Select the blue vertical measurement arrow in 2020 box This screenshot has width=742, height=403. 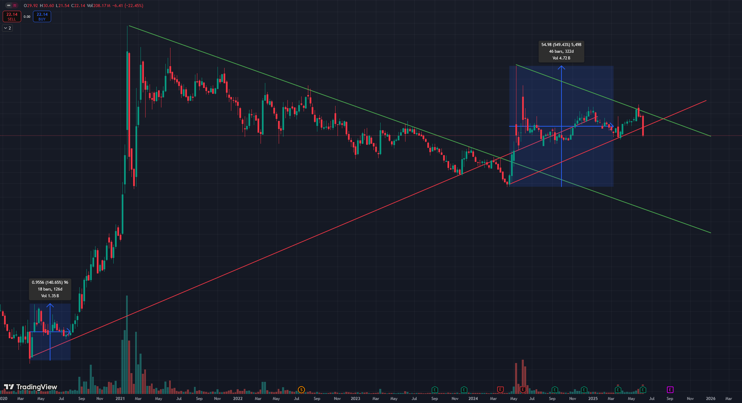50,332
